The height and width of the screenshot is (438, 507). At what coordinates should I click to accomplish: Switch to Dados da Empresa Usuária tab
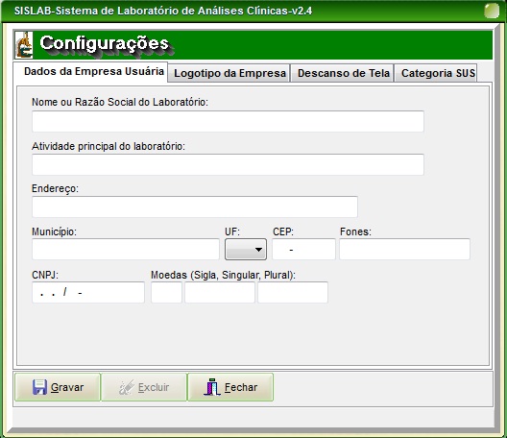tap(90, 71)
